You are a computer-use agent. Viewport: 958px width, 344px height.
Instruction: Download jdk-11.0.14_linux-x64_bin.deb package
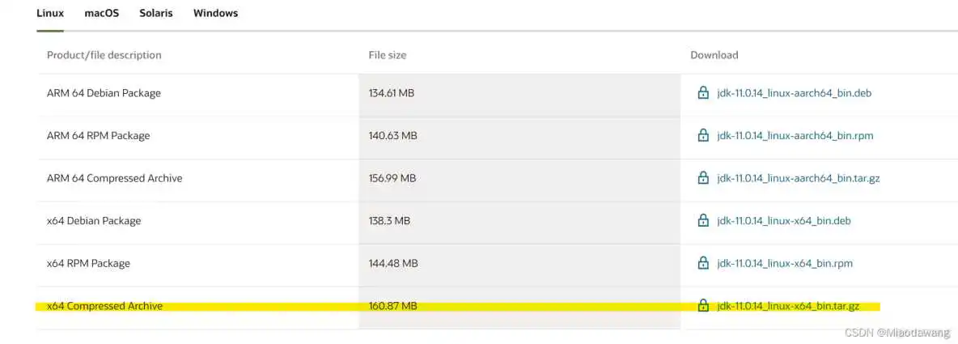(783, 221)
